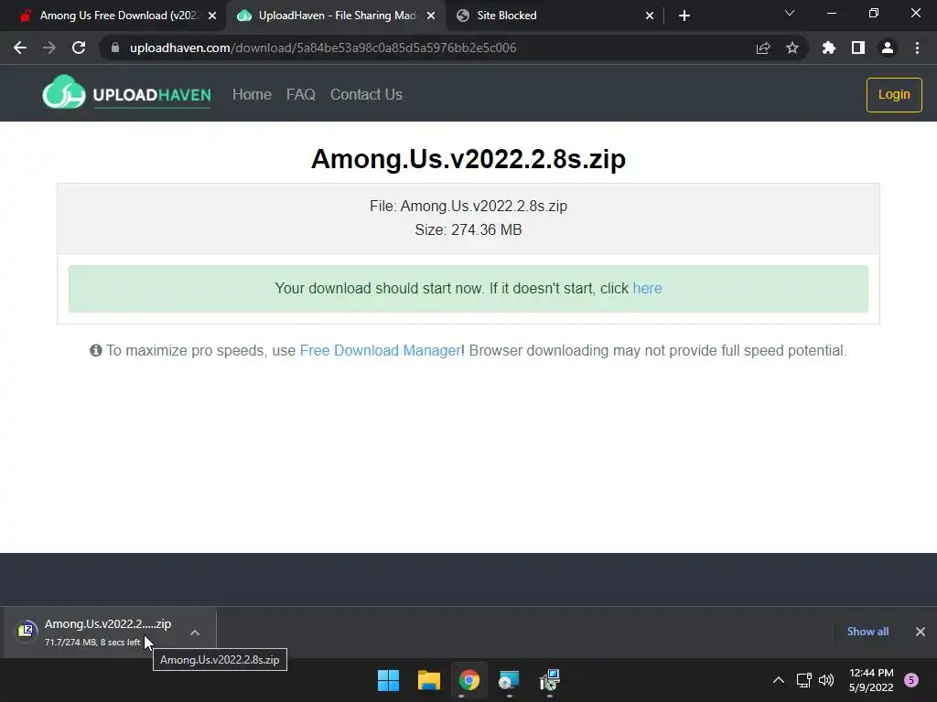Open the Extensions puzzle icon
The height and width of the screenshot is (702, 937).
coord(829,48)
